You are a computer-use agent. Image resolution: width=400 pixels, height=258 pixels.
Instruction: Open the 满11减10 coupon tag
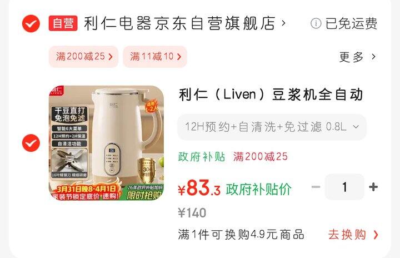pos(155,57)
